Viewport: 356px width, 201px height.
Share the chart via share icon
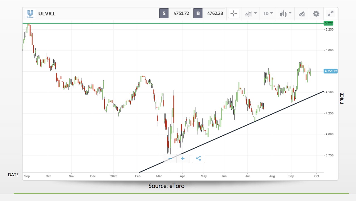(198, 159)
